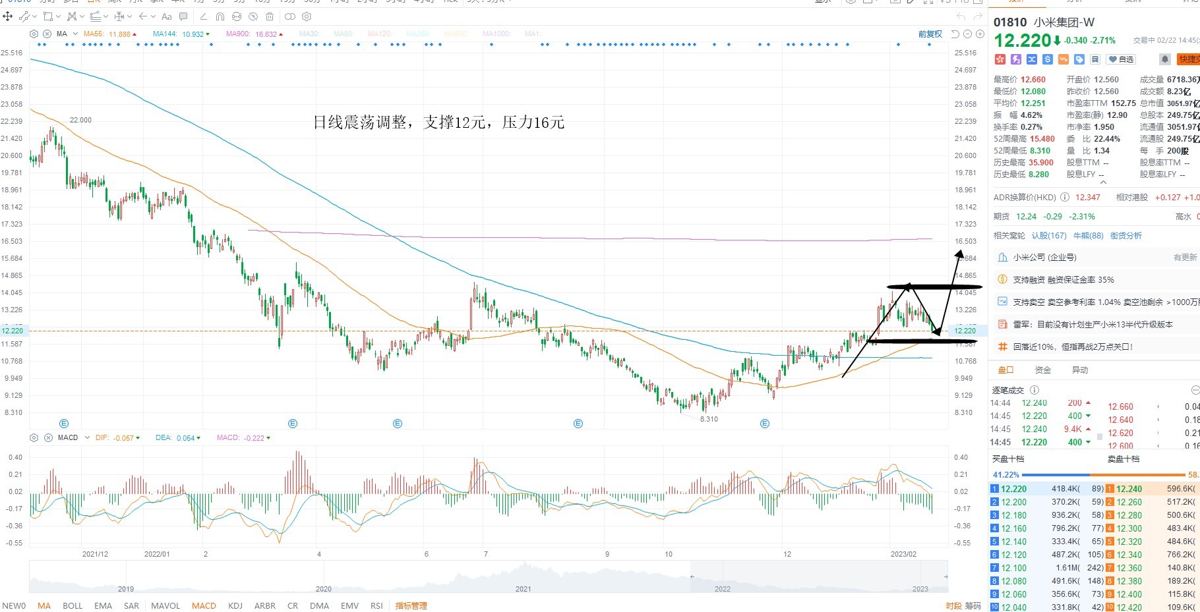Add stock to watchlist via 自选

point(1121,59)
